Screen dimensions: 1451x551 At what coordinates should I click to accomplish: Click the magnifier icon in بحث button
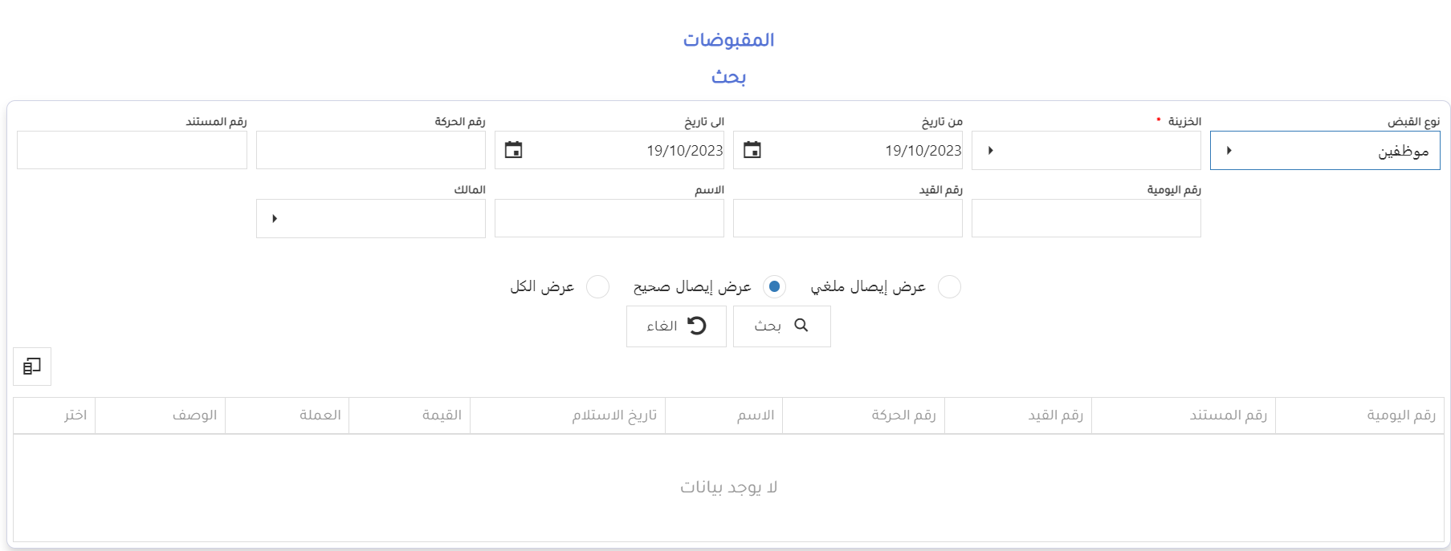[801, 326]
